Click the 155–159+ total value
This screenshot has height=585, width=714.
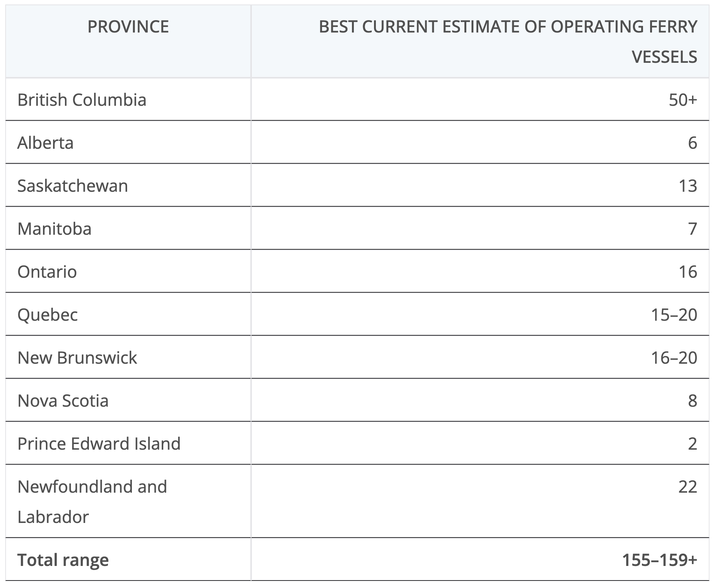(x=659, y=560)
